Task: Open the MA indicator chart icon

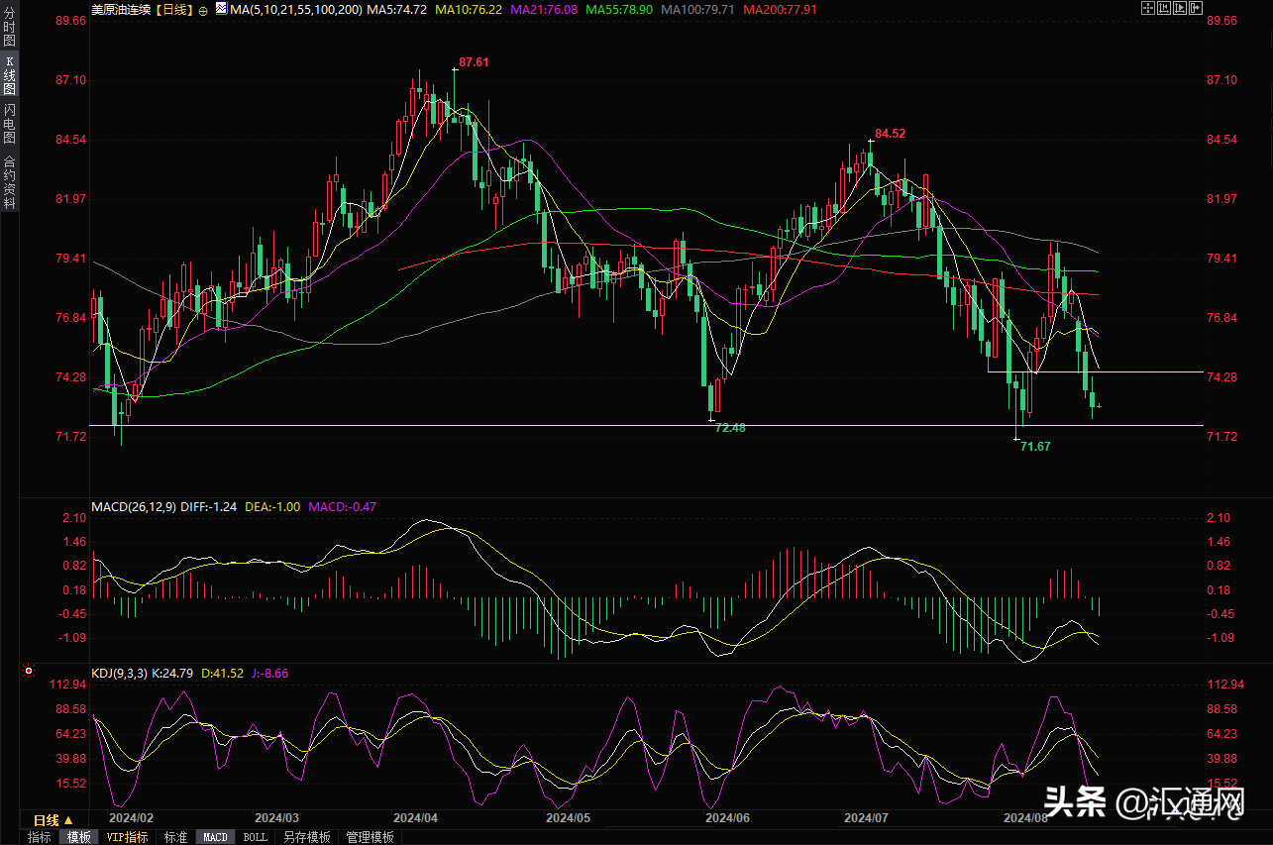Action: [220, 9]
